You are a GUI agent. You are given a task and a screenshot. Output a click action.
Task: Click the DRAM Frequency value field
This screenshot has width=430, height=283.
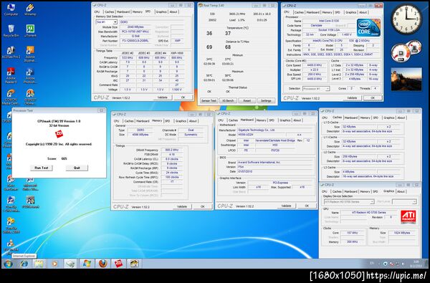172,150
